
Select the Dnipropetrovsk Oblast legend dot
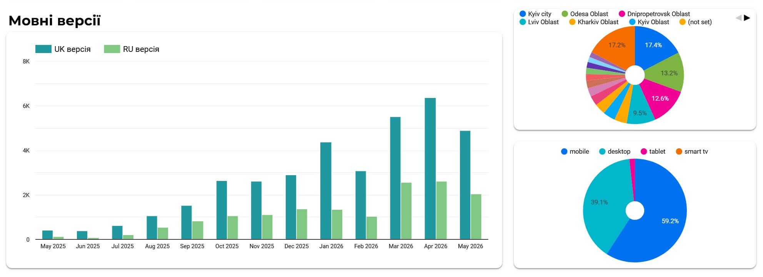[x=622, y=14]
